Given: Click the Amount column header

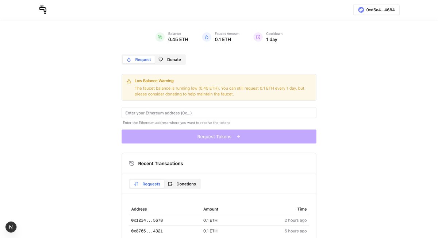Looking at the screenshot, I should (x=211, y=209).
